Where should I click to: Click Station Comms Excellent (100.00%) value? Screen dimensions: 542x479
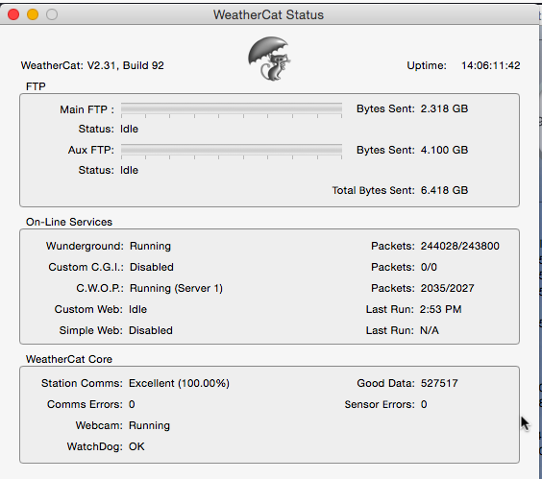click(179, 383)
